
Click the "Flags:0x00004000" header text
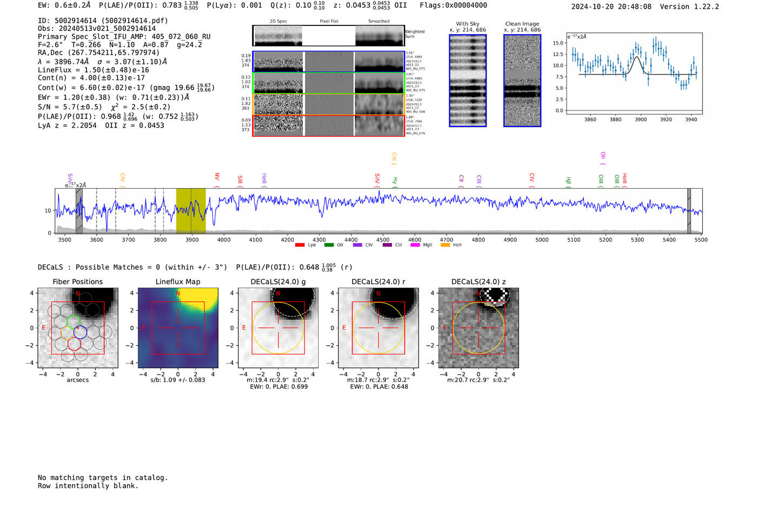click(x=454, y=5)
